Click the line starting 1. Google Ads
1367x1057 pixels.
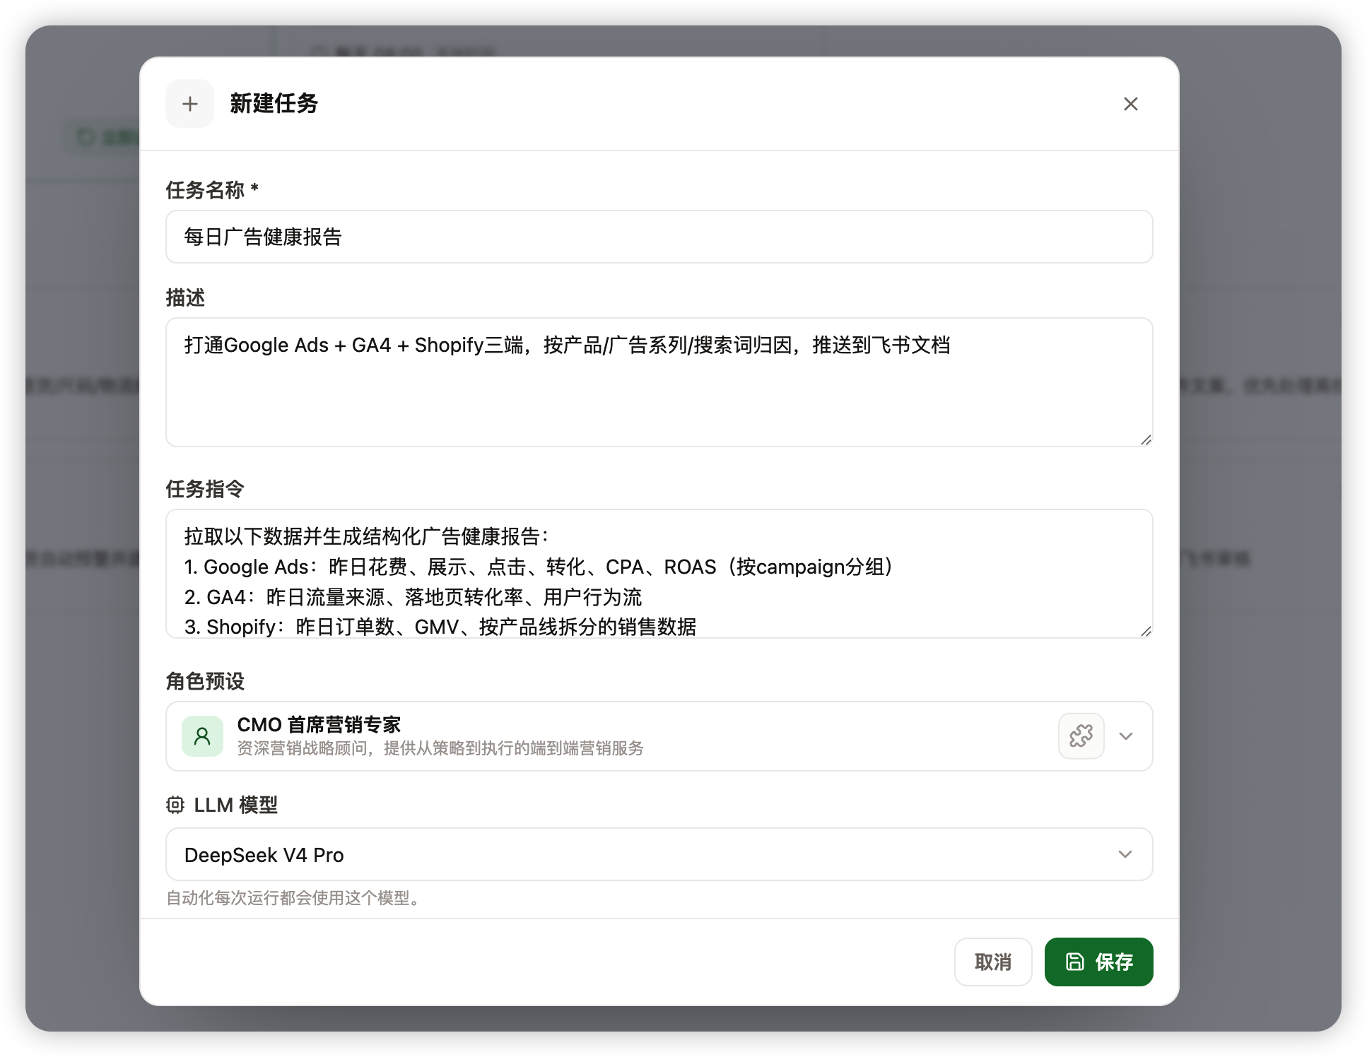tap(541, 567)
